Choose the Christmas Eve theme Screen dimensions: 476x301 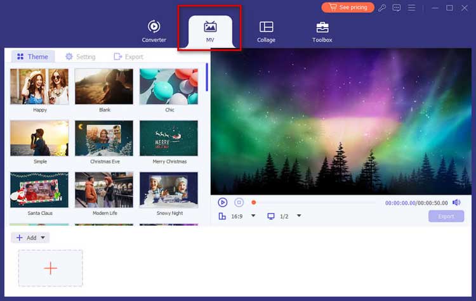click(x=104, y=138)
